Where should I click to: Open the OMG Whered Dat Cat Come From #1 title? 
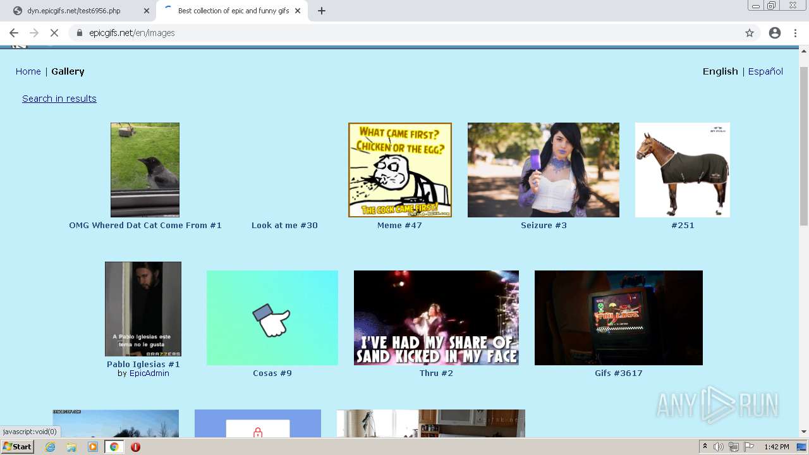coord(145,226)
